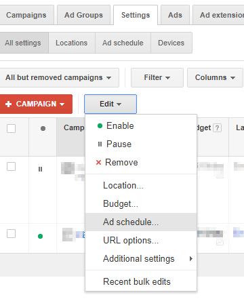Open the Devices sub-tab
Image resolution: width=244 pixels, height=299 pixels.
tap(171, 43)
